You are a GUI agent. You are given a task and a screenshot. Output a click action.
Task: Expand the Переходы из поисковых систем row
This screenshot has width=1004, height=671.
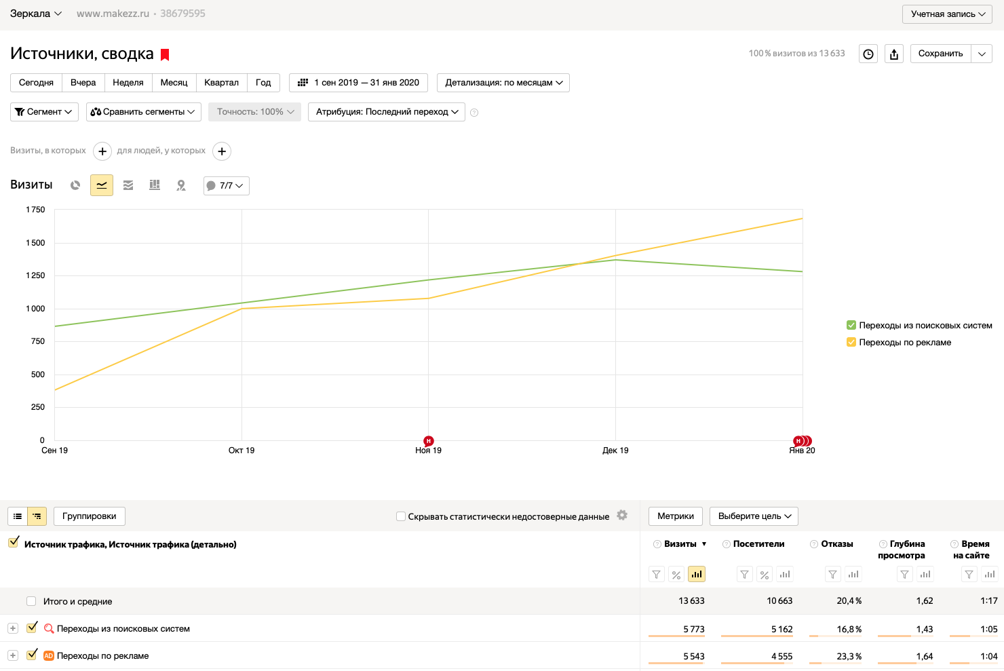click(13, 628)
